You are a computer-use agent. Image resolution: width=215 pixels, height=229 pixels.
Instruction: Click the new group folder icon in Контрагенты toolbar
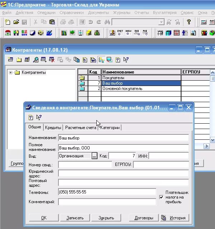click(x=19, y=59)
